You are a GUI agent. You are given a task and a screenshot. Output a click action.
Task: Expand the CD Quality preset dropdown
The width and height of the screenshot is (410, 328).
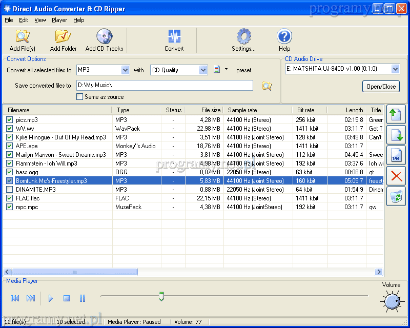pos(203,70)
